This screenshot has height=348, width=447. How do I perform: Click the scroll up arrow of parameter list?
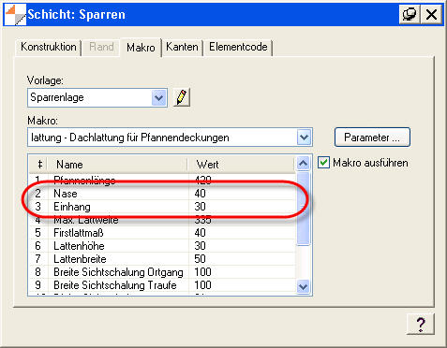click(303, 163)
